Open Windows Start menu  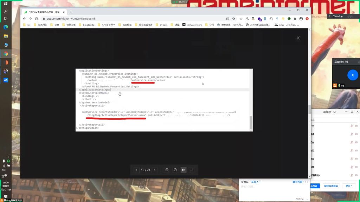[6, 4]
